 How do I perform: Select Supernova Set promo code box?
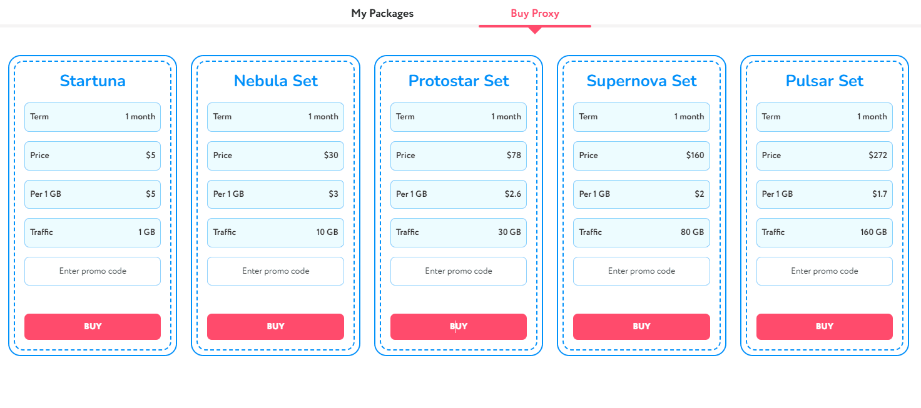[x=641, y=271]
